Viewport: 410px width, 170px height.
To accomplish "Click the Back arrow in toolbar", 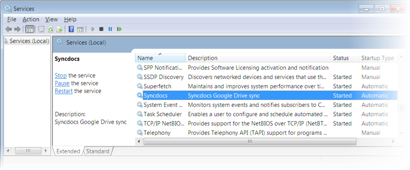I will 8,29.
